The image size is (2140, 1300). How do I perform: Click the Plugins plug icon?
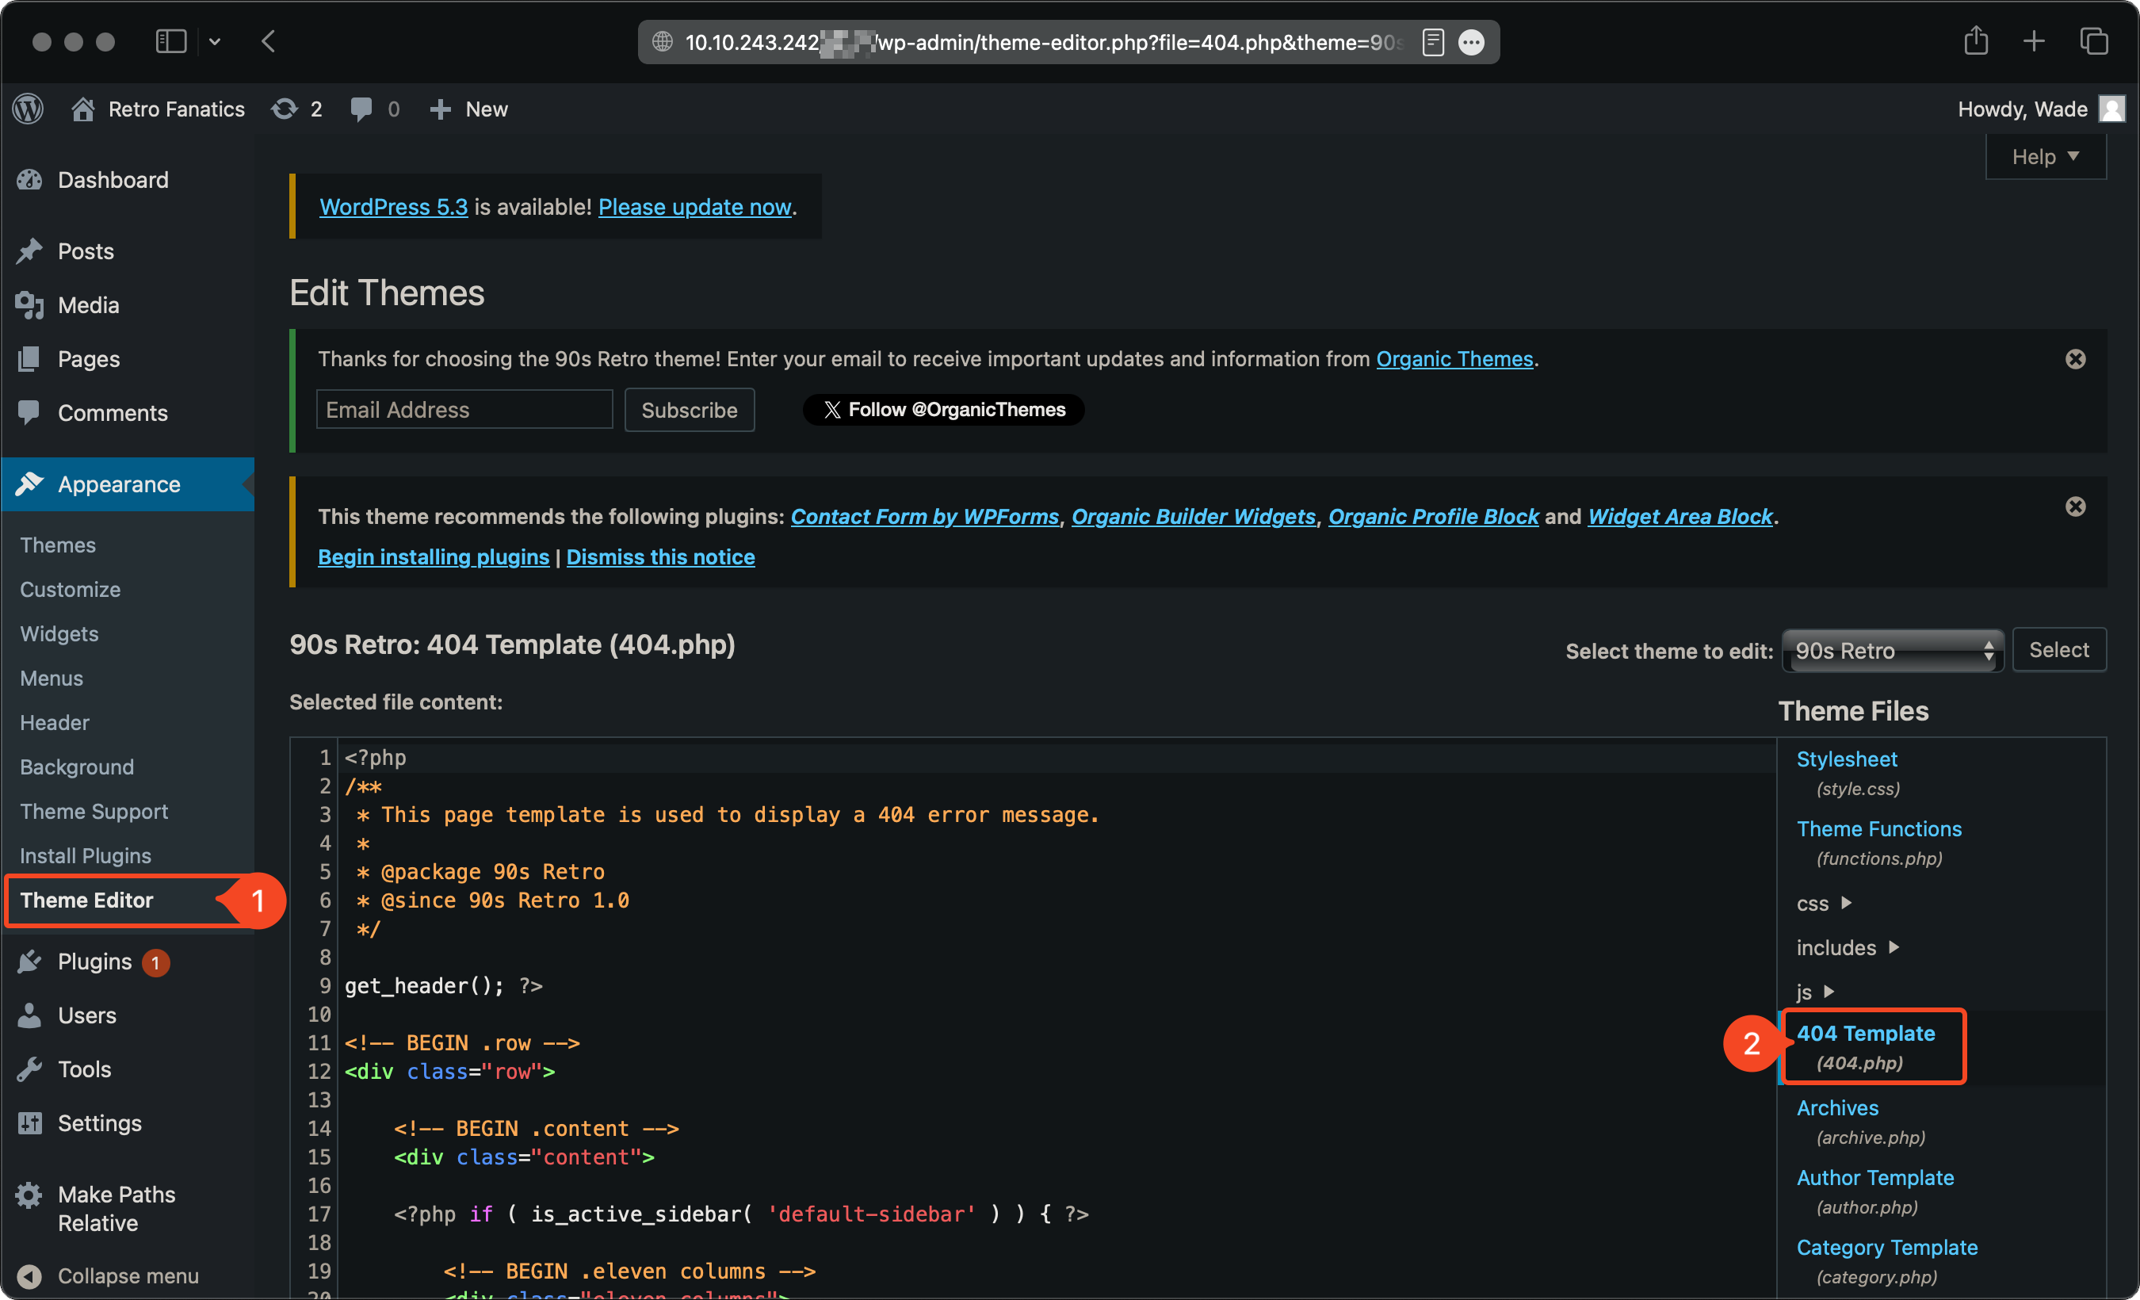point(29,962)
